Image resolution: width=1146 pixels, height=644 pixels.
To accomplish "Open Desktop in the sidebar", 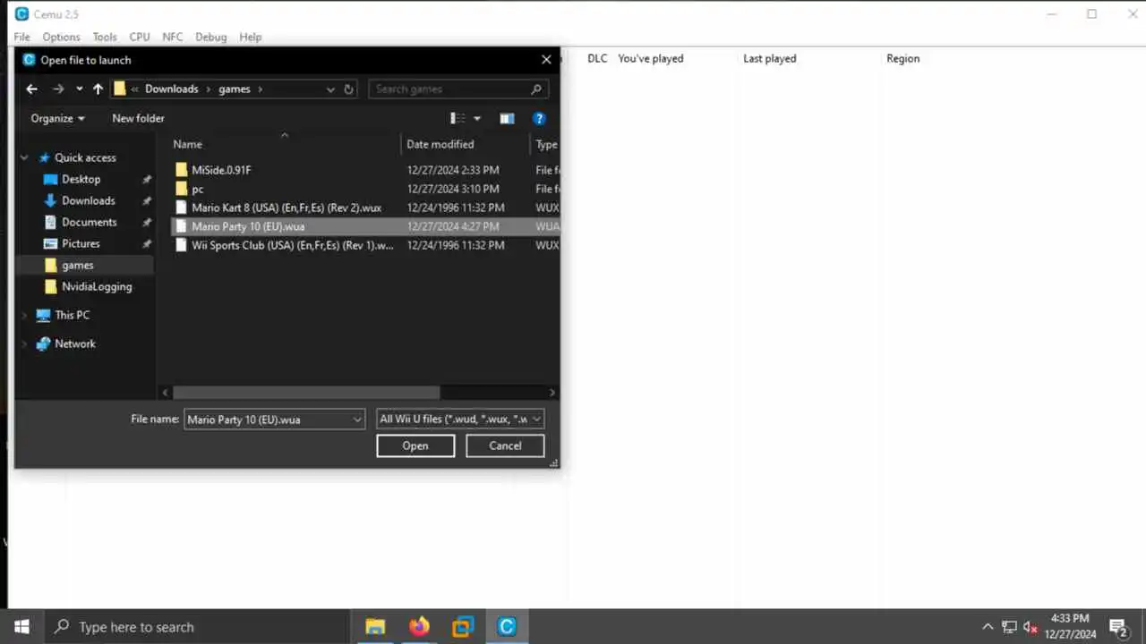I will 81,179.
